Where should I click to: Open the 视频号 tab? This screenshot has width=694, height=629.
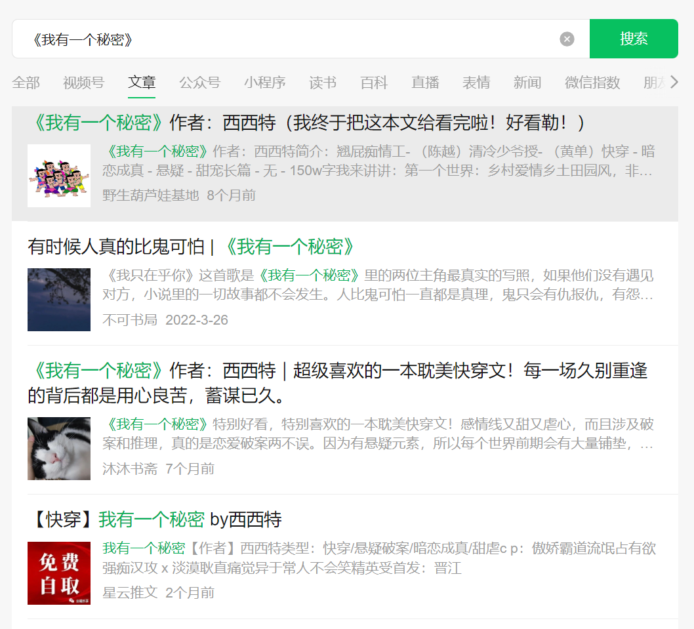[x=84, y=83]
